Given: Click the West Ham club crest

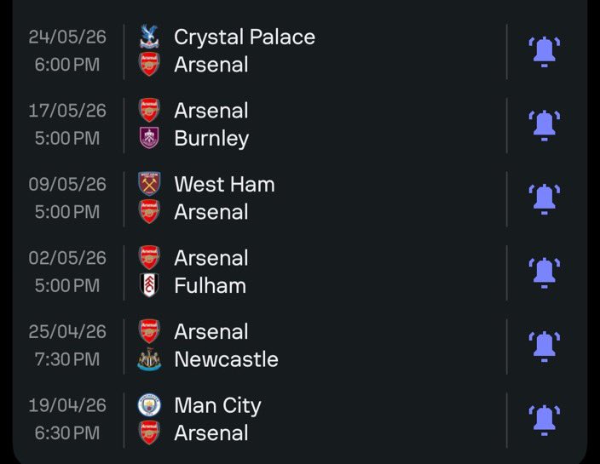Looking at the screenshot, I should 149,184.
